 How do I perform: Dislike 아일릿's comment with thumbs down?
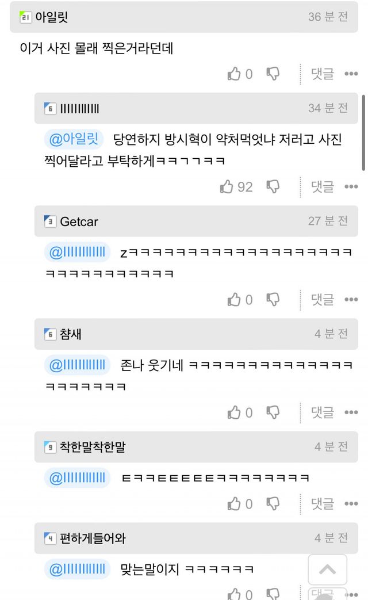(x=273, y=74)
